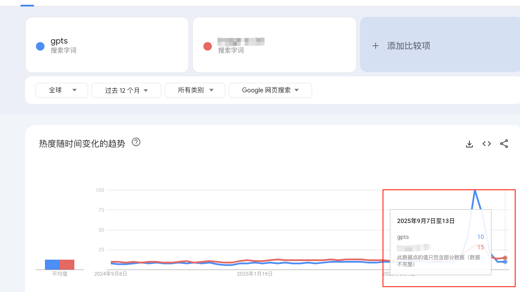
Task: Click the partial data note in tooltip
Action: [439, 261]
